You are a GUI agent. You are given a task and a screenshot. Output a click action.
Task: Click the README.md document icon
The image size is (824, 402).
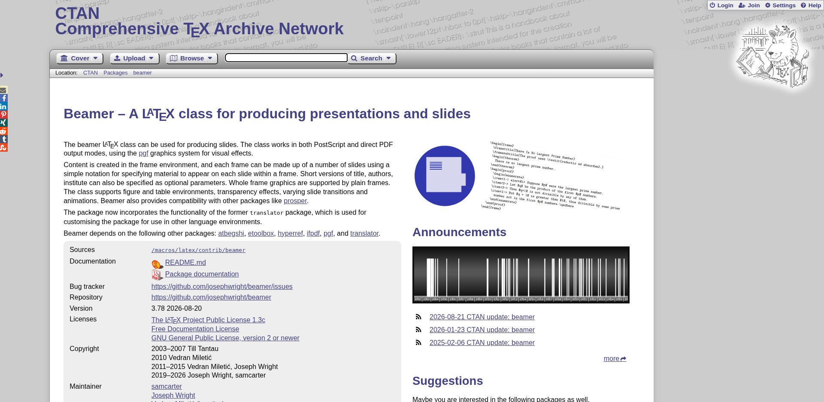pyautogui.click(x=157, y=264)
